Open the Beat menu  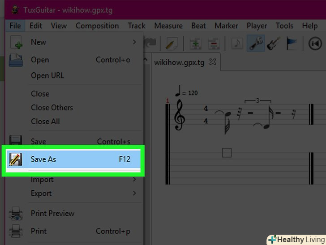(x=198, y=26)
